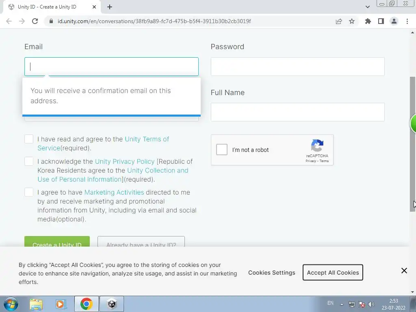The height and width of the screenshot is (312, 416).
Task: Open a new tab with the plus button
Action: click(x=110, y=7)
